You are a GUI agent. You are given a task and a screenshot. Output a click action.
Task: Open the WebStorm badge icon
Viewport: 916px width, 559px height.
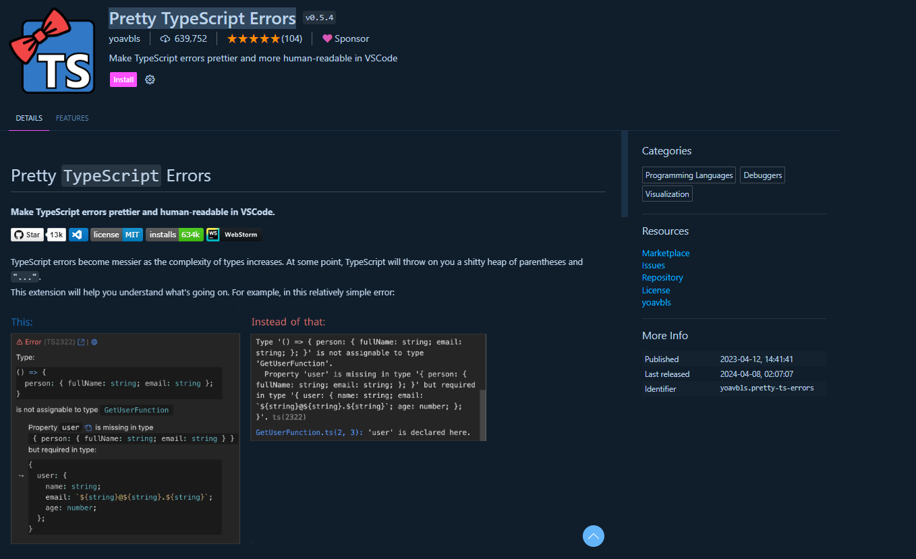213,234
